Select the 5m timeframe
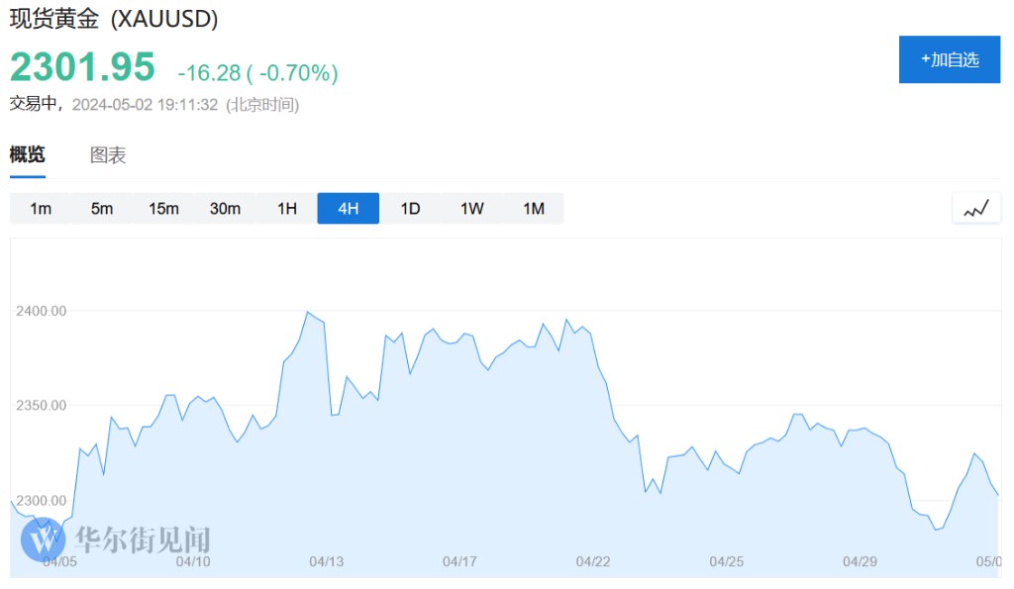Image resolution: width=1014 pixels, height=589 pixels. click(102, 209)
